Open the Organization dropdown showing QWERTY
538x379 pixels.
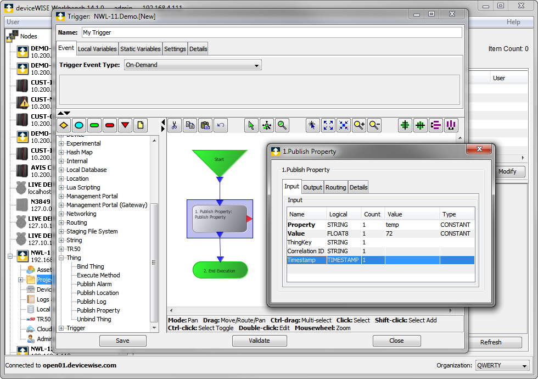tap(502, 365)
